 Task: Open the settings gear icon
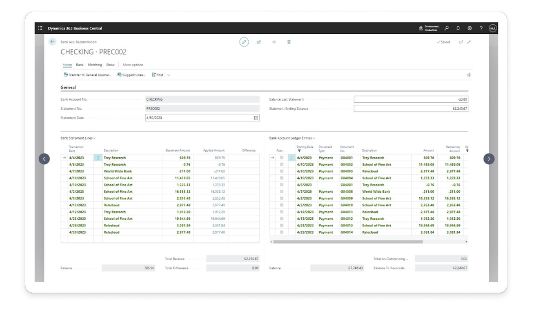click(469, 28)
